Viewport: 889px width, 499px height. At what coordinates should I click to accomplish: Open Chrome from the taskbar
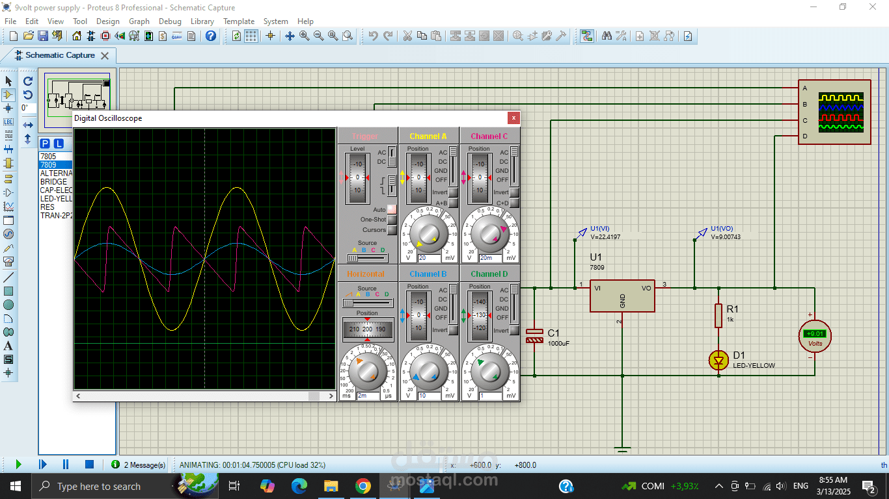362,486
